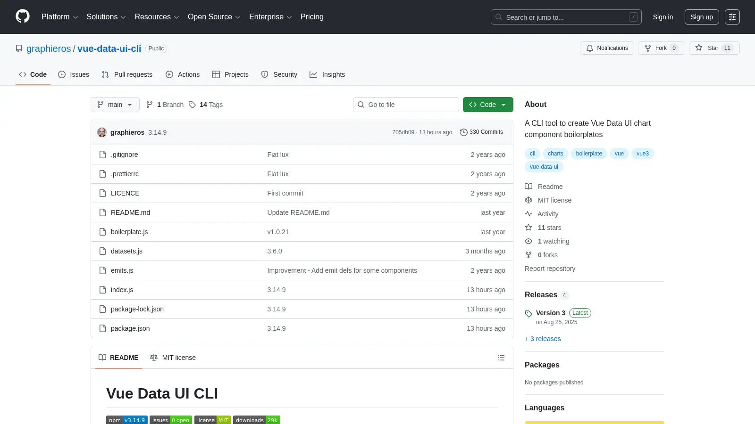Expand the Resources menu
This screenshot has width=755, height=424.
[157, 17]
